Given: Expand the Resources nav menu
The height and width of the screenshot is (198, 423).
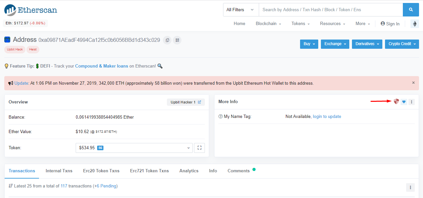Looking at the screenshot, I should click(x=332, y=24).
